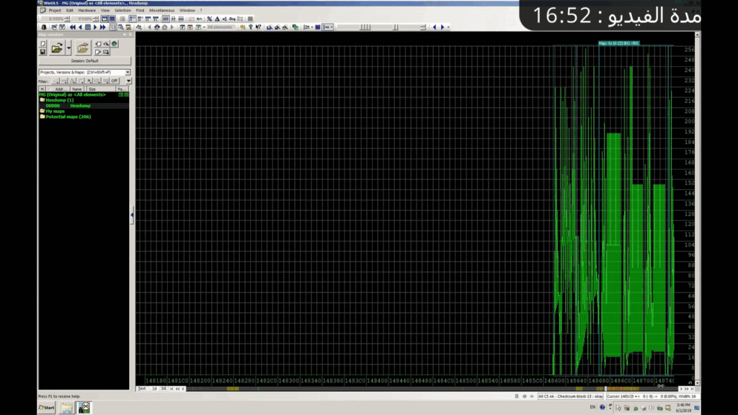
Task: Open the Hardware menu
Action: point(86,10)
